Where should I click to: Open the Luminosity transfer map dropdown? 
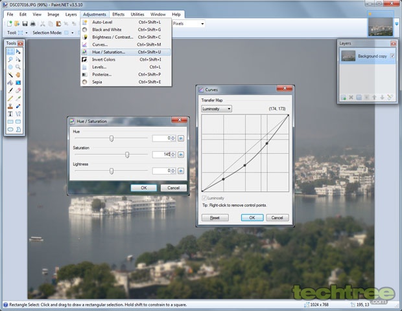point(217,109)
